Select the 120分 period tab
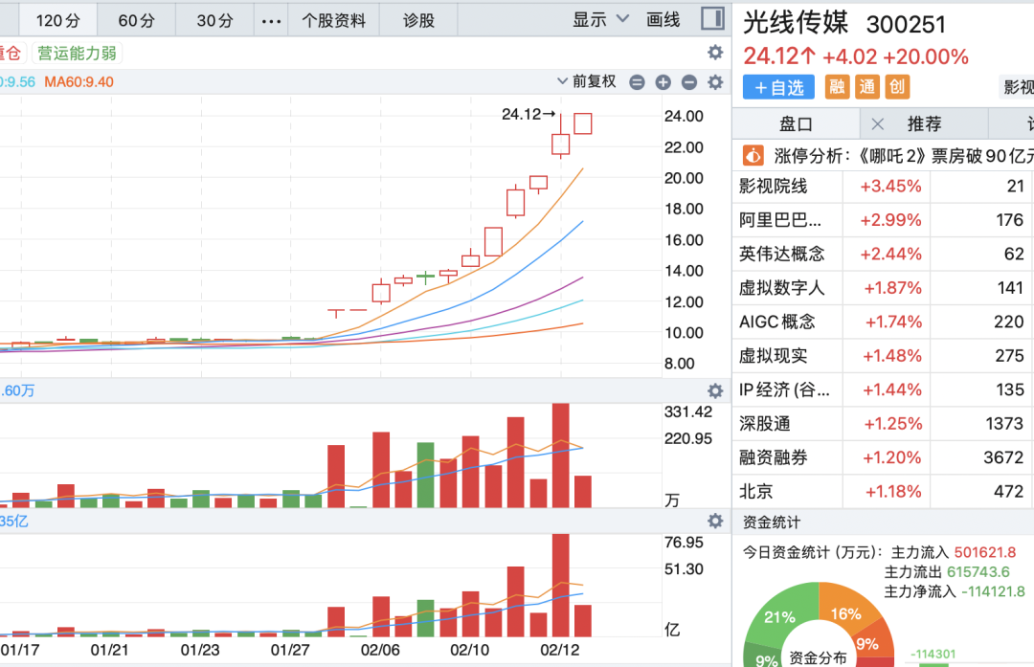The image size is (1034, 667). [x=58, y=20]
